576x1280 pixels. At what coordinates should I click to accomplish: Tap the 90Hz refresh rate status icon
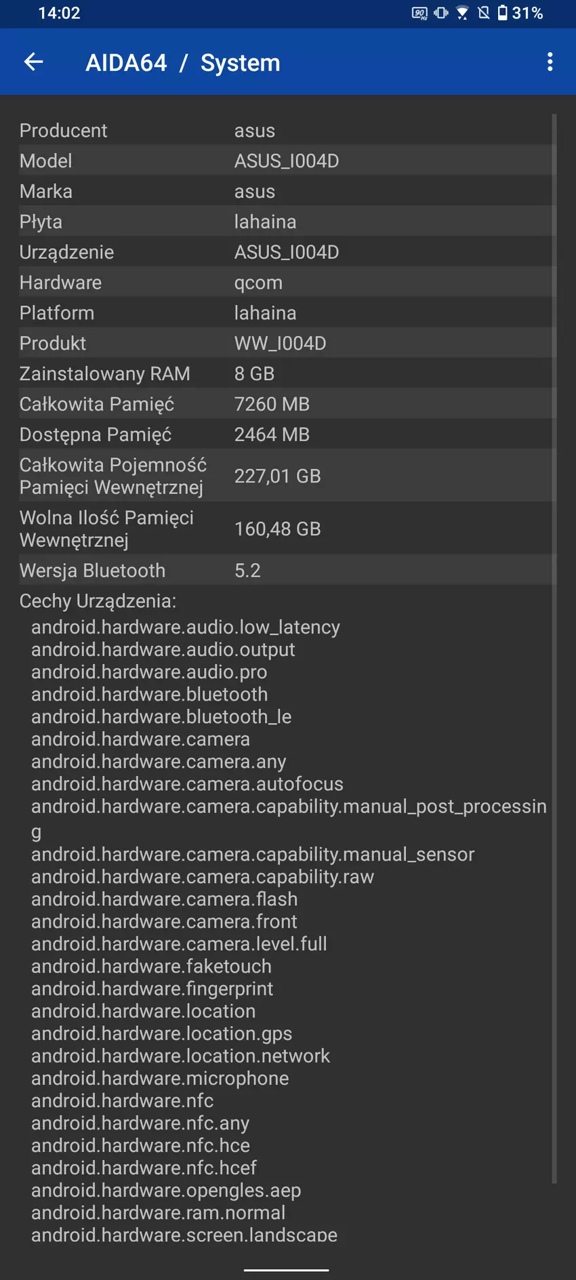coord(419,13)
